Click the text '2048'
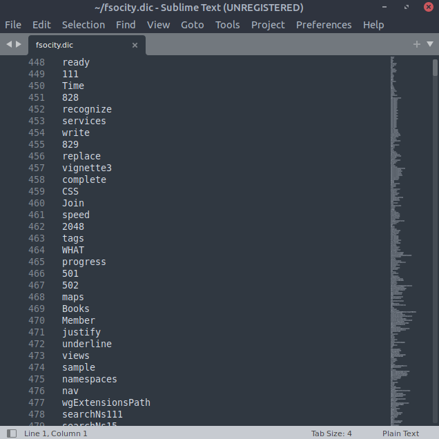 (73, 227)
